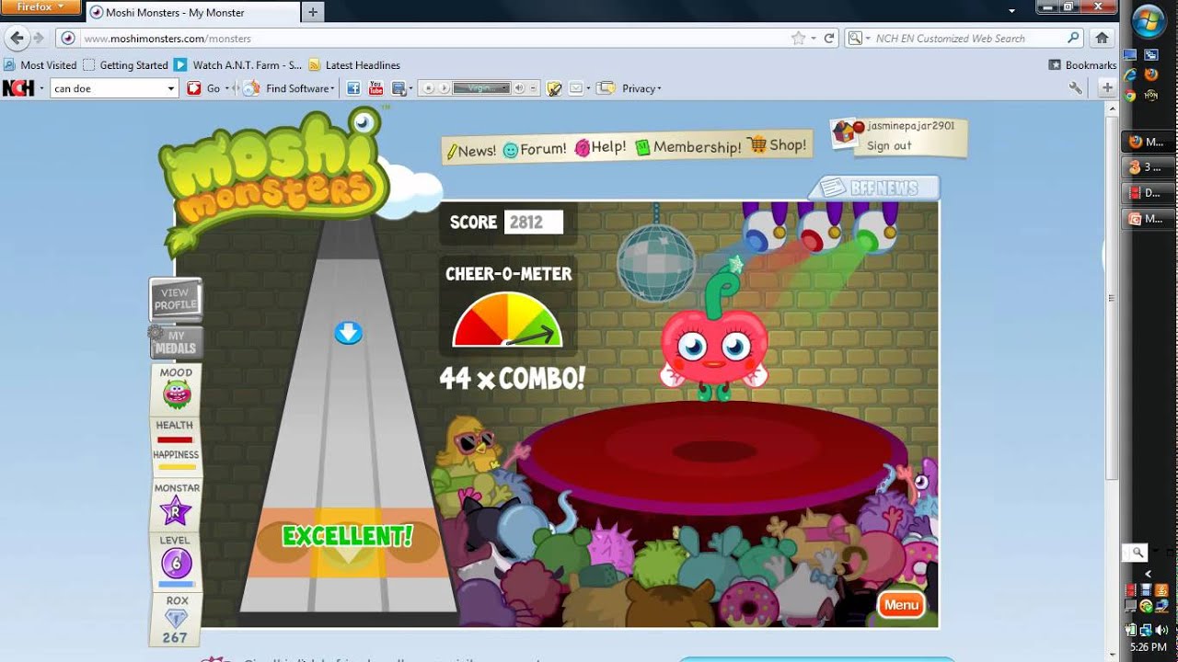Viewport: 1178px width, 662px height.
Task: Show hidden tray icons arrow
Action: 1148,574
